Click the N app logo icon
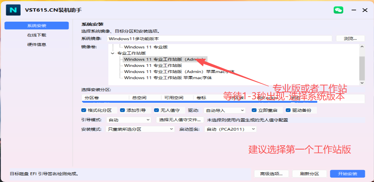This screenshot has width=374, height=182. 13,10
